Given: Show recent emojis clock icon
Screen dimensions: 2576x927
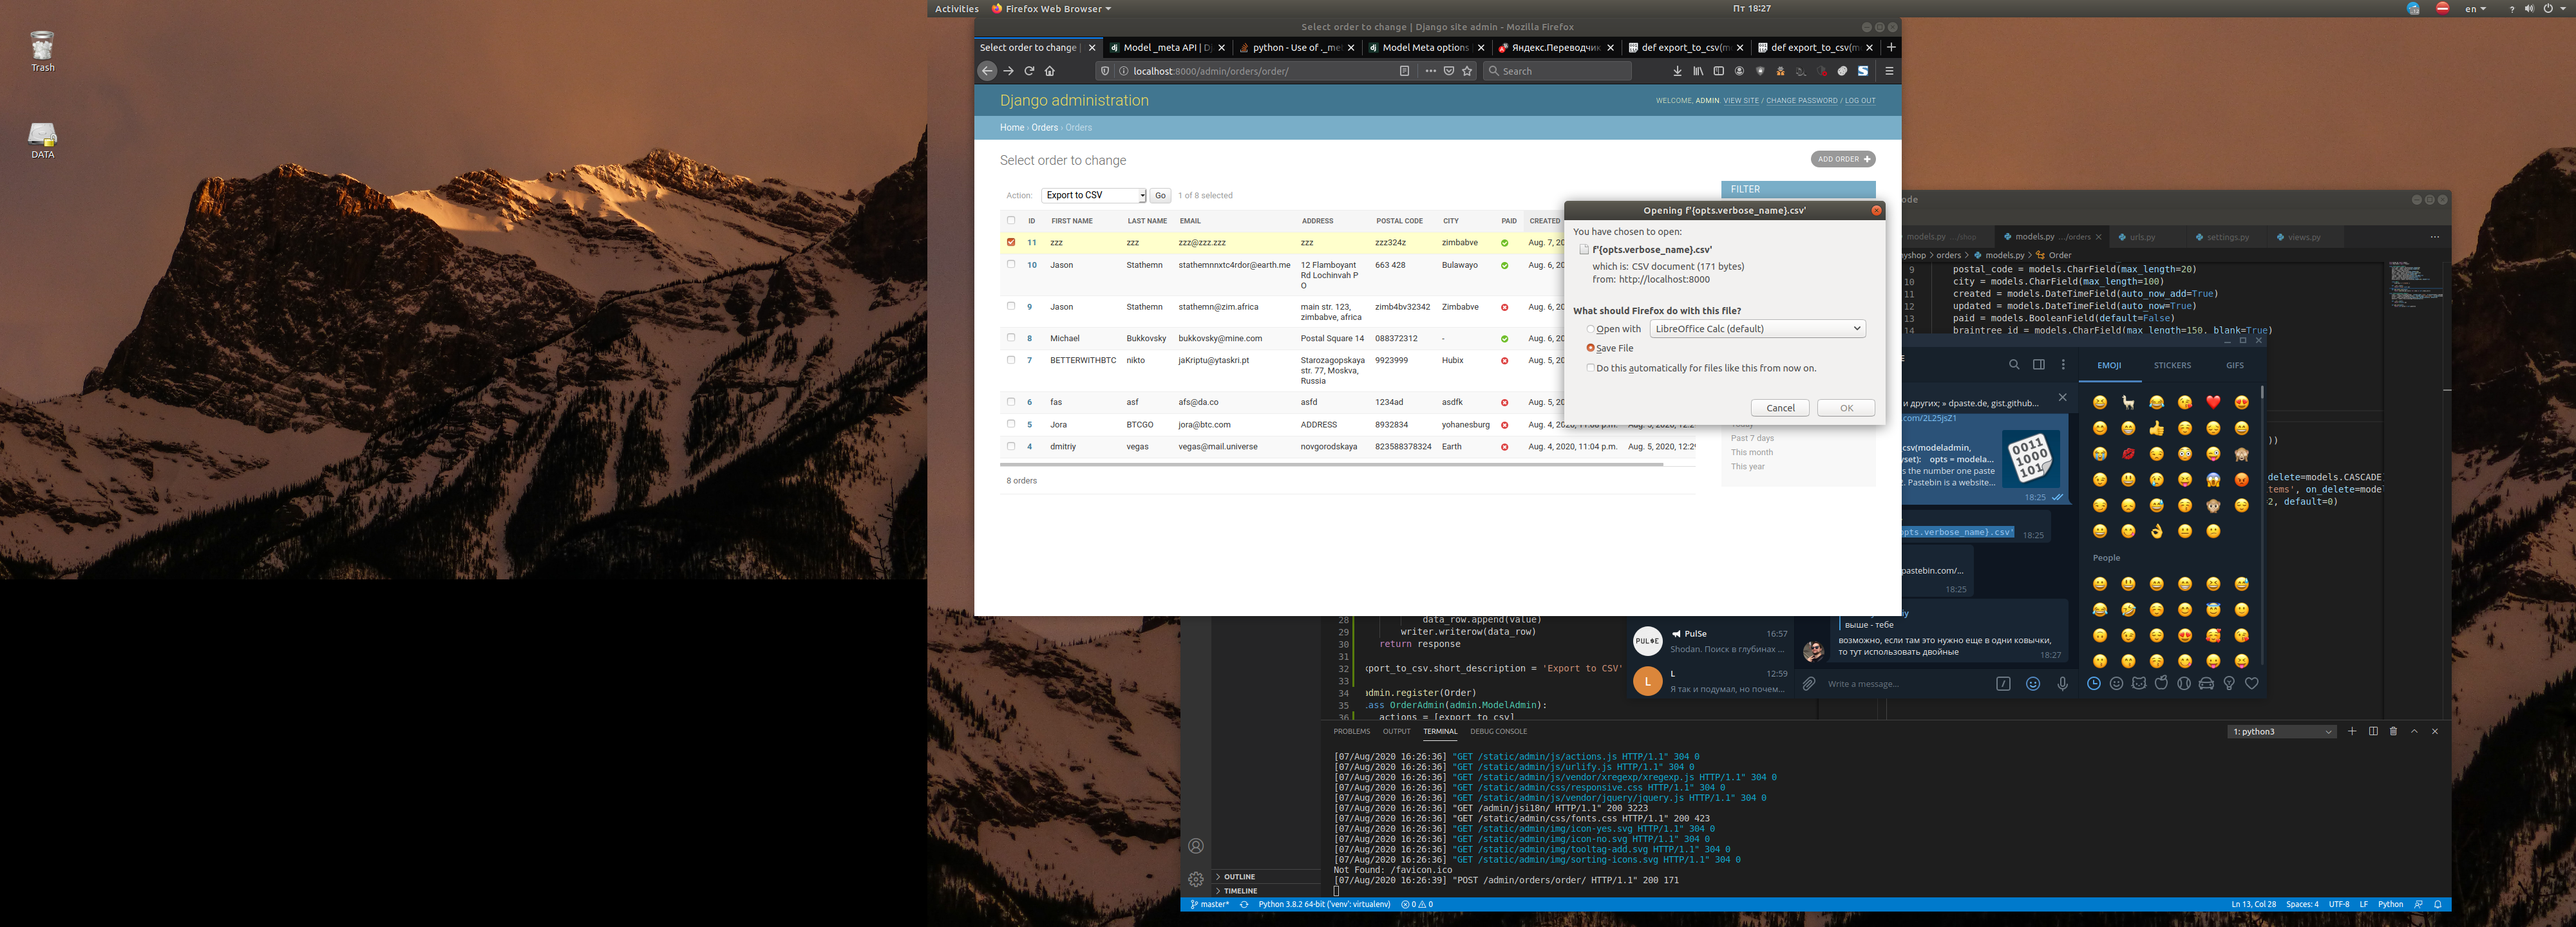Looking at the screenshot, I should [2094, 684].
